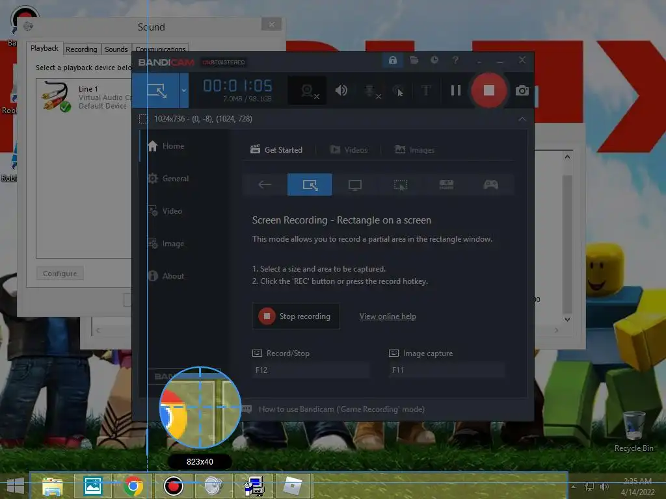This screenshot has width=666, height=499.
Task: Open the photo viewer taskbar icon
Action: point(92,486)
